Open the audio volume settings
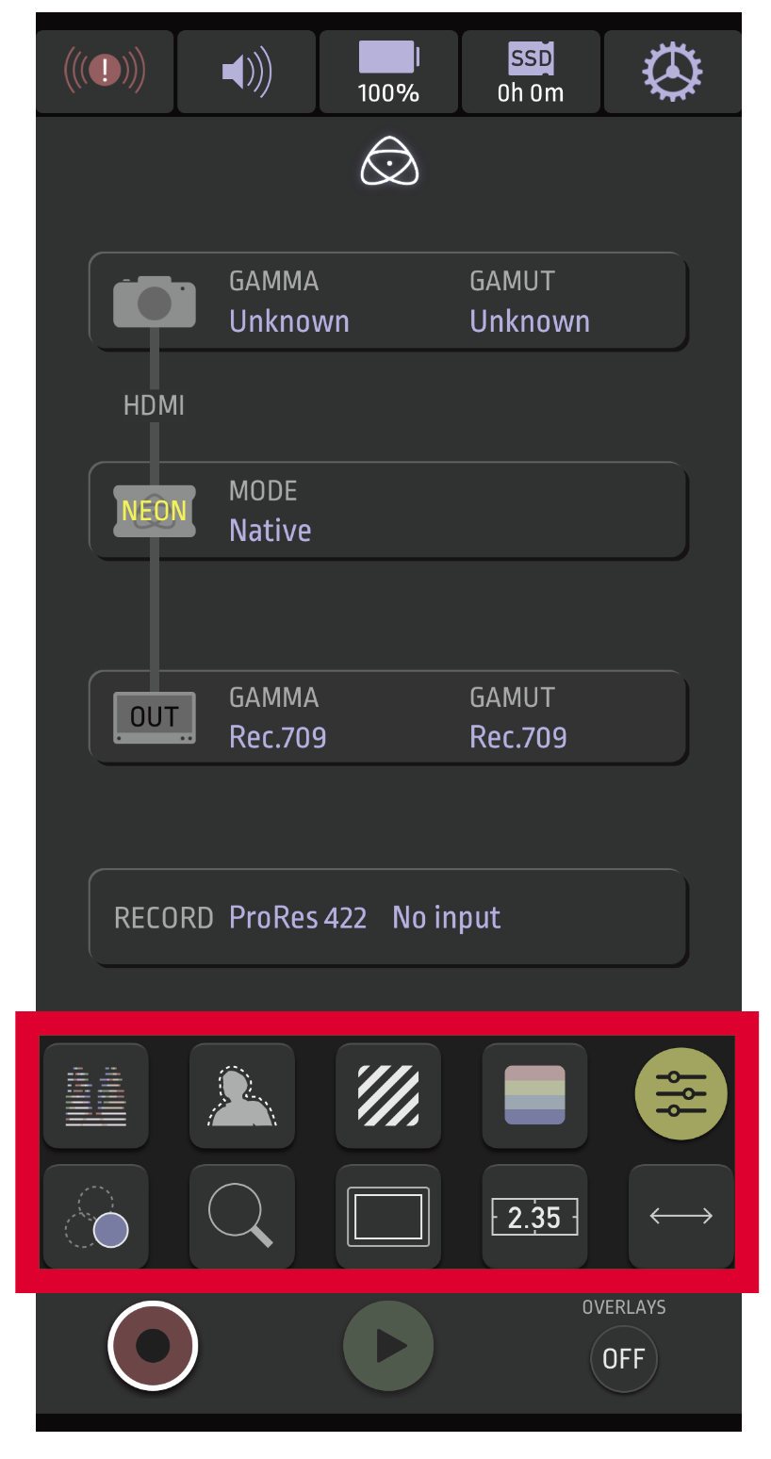 point(246,72)
